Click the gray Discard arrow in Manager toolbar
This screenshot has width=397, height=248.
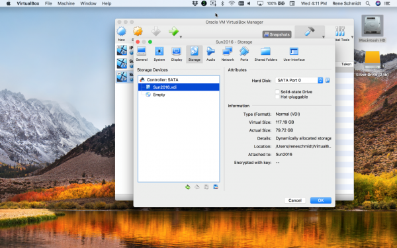[x=155, y=32]
